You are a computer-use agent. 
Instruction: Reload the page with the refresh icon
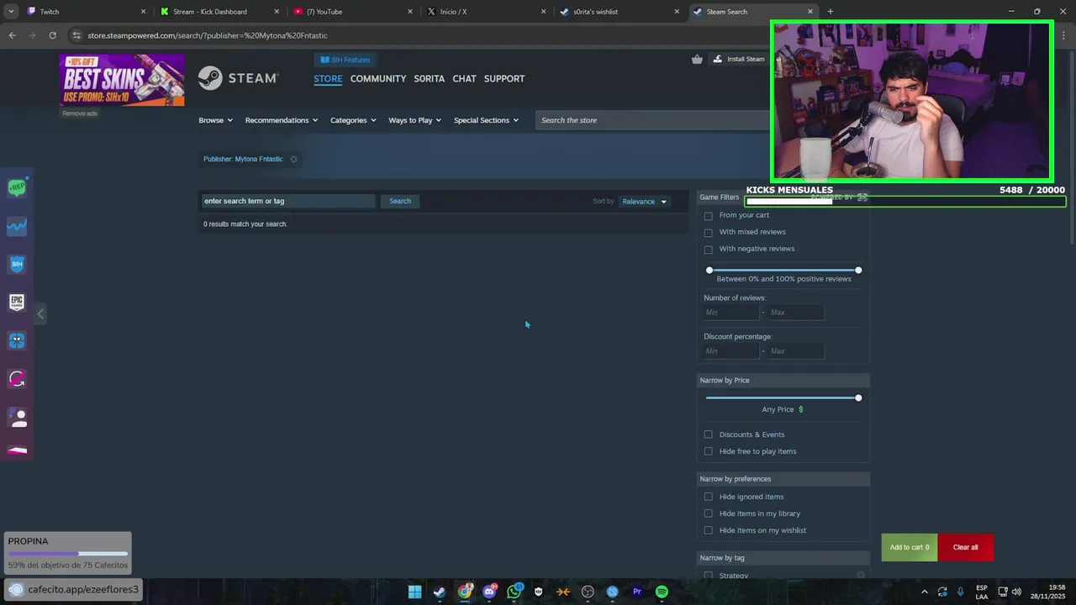(52, 35)
